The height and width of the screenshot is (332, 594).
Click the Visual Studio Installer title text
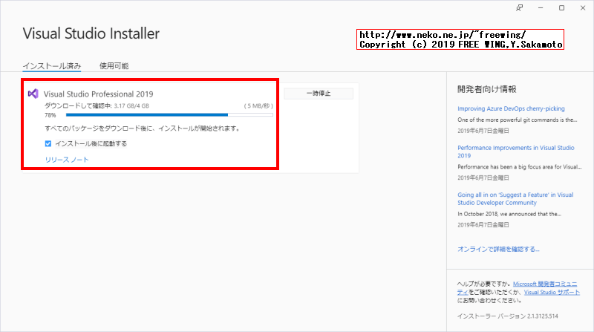click(x=91, y=33)
